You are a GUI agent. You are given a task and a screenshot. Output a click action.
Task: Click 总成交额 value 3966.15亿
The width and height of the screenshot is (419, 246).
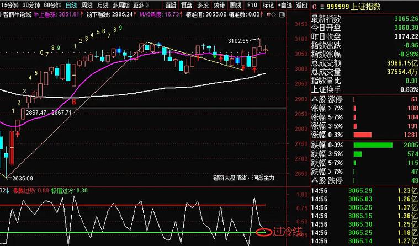(x=402, y=63)
